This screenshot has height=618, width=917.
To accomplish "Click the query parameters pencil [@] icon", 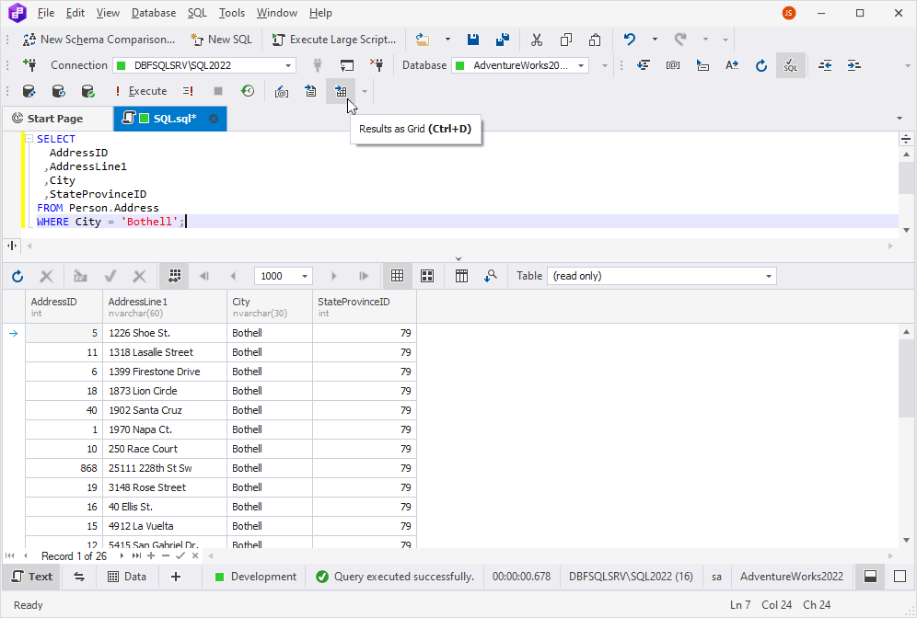I will pos(282,91).
